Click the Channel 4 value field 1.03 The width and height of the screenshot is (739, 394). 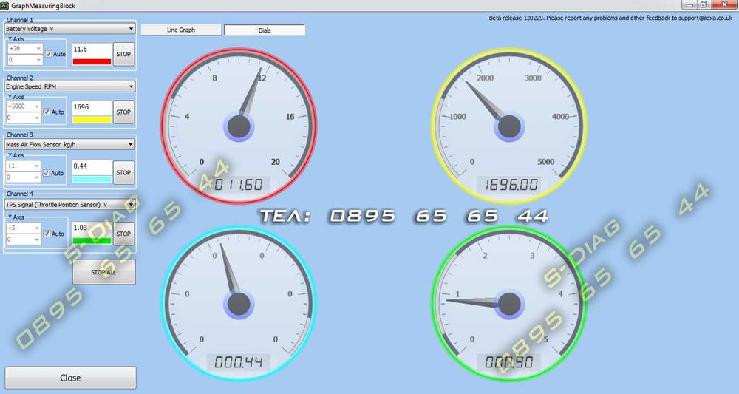click(x=92, y=228)
